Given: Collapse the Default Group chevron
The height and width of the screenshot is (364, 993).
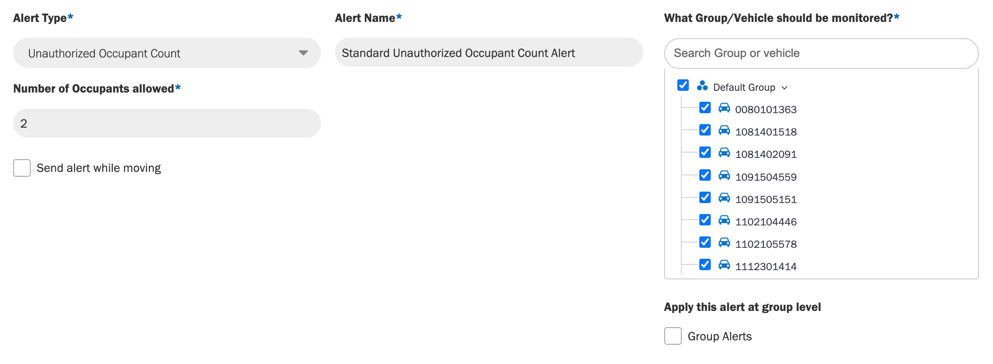Looking at the screenshot, I should [784, 88].
